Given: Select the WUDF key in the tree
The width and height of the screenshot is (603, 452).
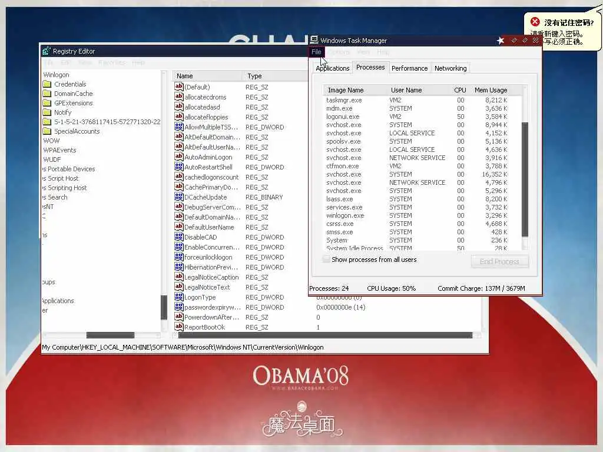Looking at the screenshot, I should (52, 159).
